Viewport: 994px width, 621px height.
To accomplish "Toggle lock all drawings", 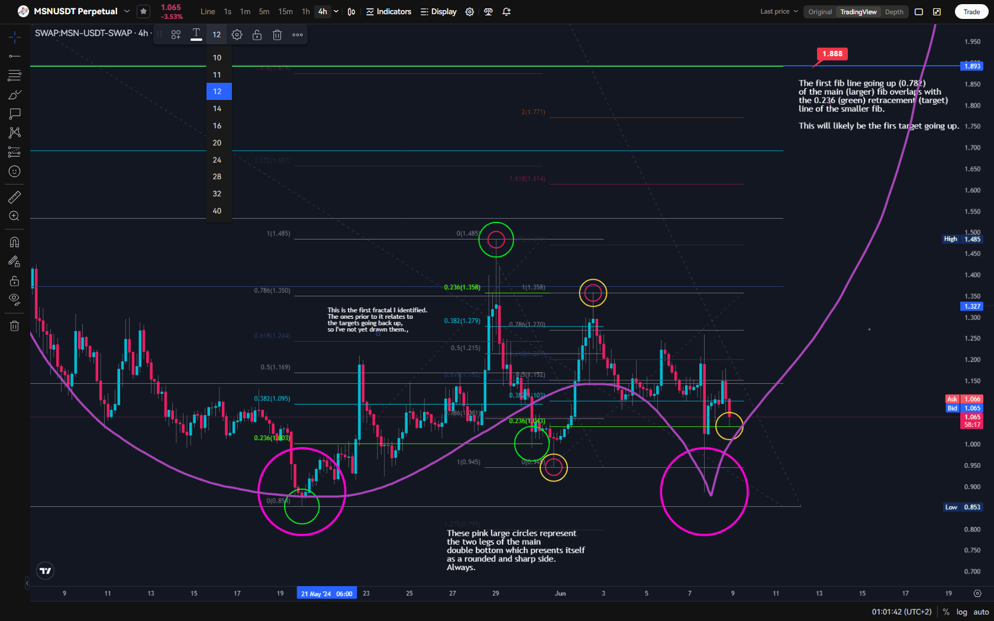I will (15, 280).
